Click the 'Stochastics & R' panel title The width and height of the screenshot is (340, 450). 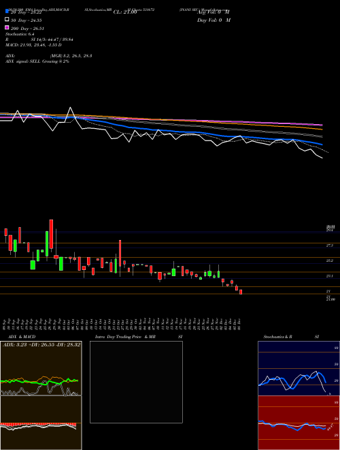click(277, 337)
